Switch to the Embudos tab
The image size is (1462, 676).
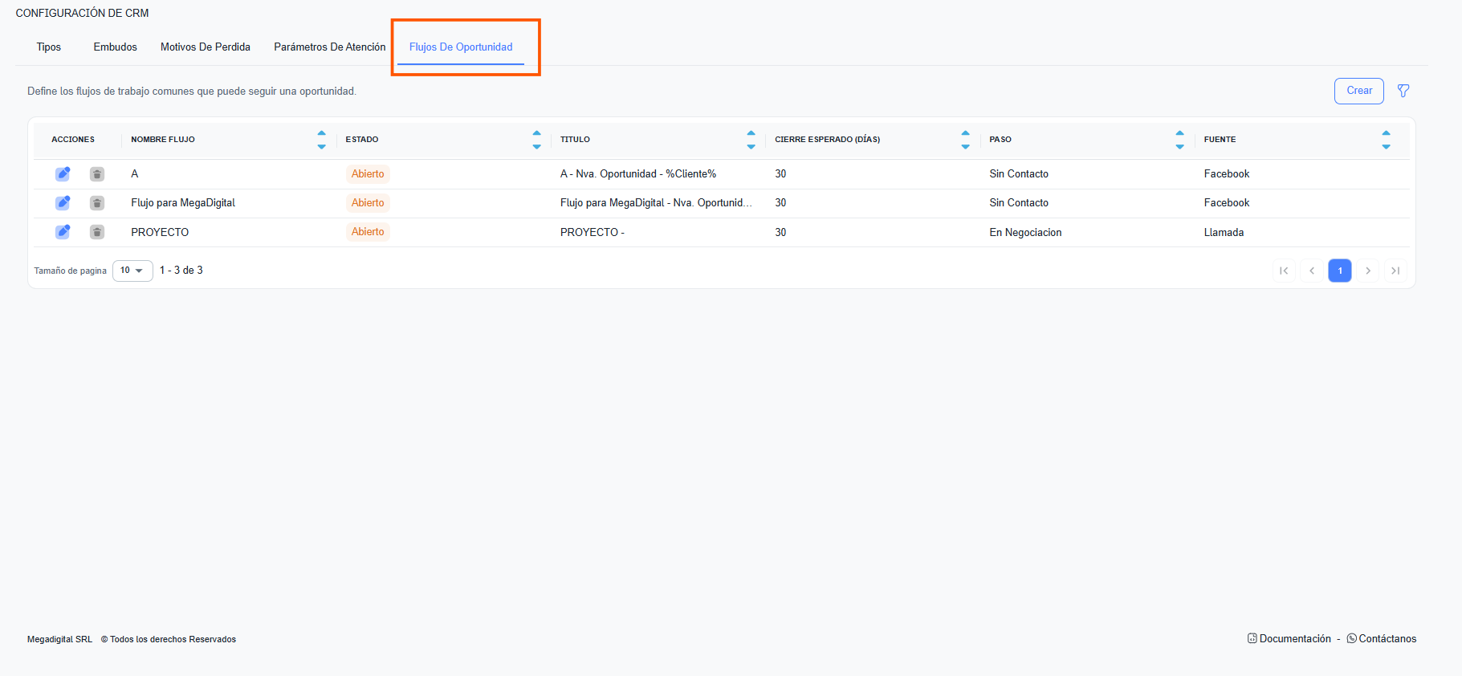[115, 47]
